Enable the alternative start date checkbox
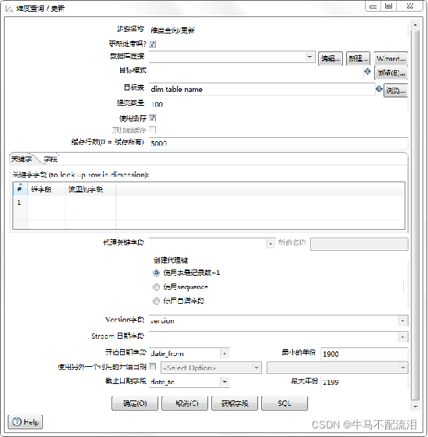 [x=153, y=366]
